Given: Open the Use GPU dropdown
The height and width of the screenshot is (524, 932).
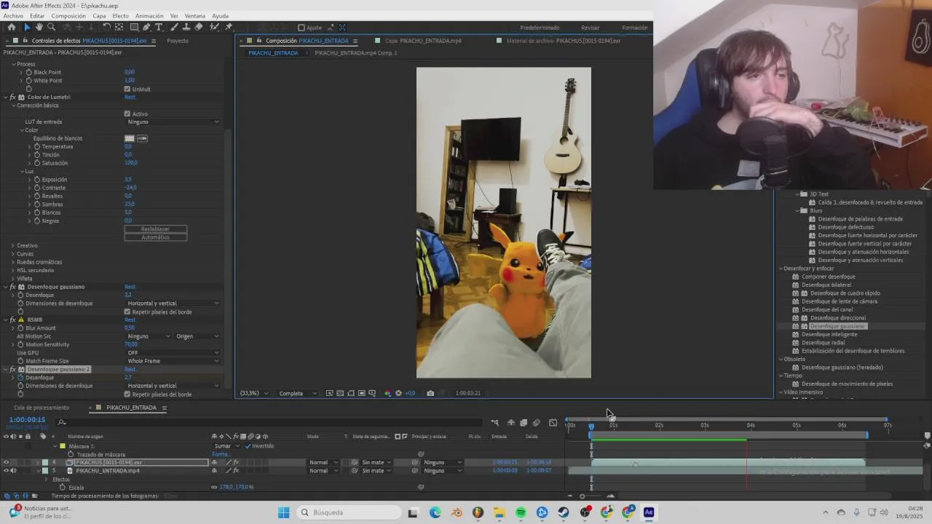Looking at the screenshot, I should pyautogui.click(x=173, y=352).
